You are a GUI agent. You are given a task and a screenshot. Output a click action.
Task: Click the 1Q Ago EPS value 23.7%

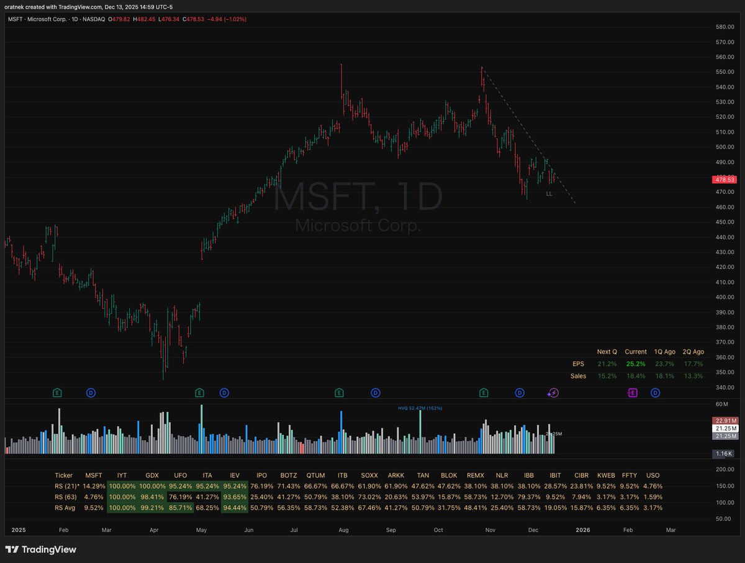pyautogui.click(x=664, y=364)
